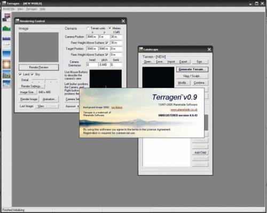Click the Rendering Control window's title bar icon
Viewport: 267px width, 213px height.
click(x=17, y=21)
